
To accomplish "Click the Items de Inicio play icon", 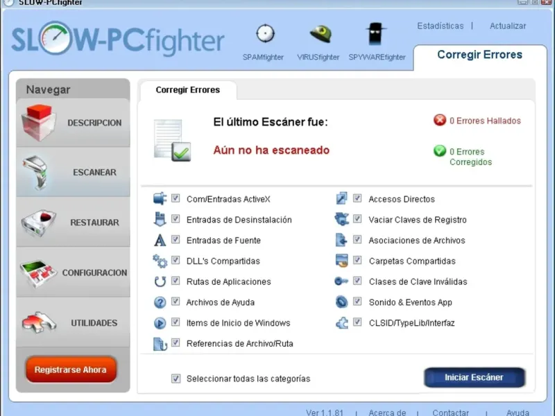I will coord(160,323).
